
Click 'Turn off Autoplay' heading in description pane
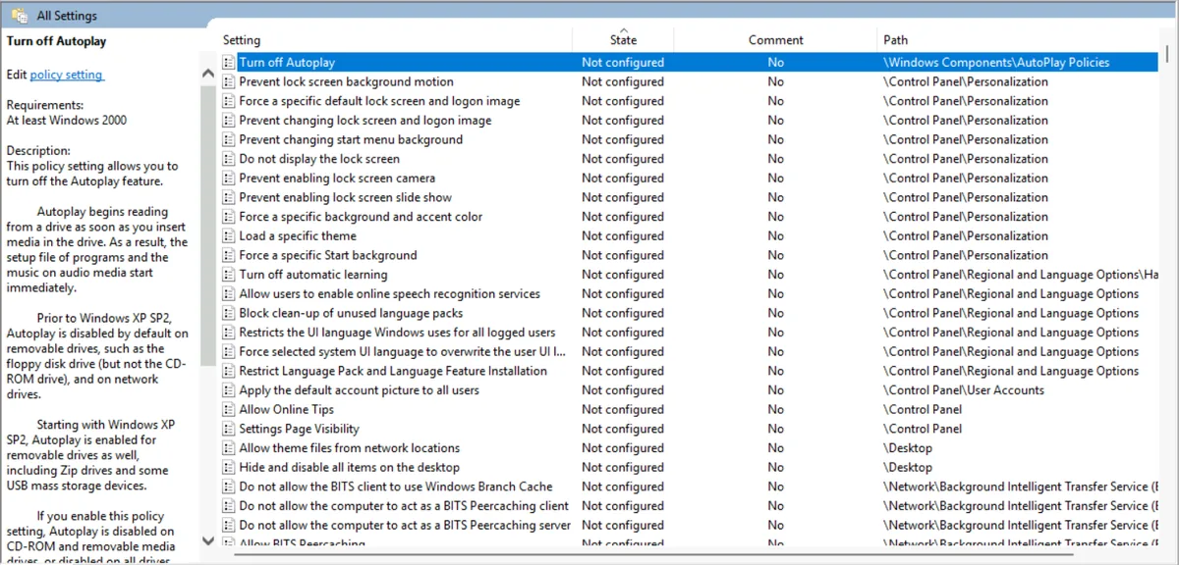tap(56, 41)
